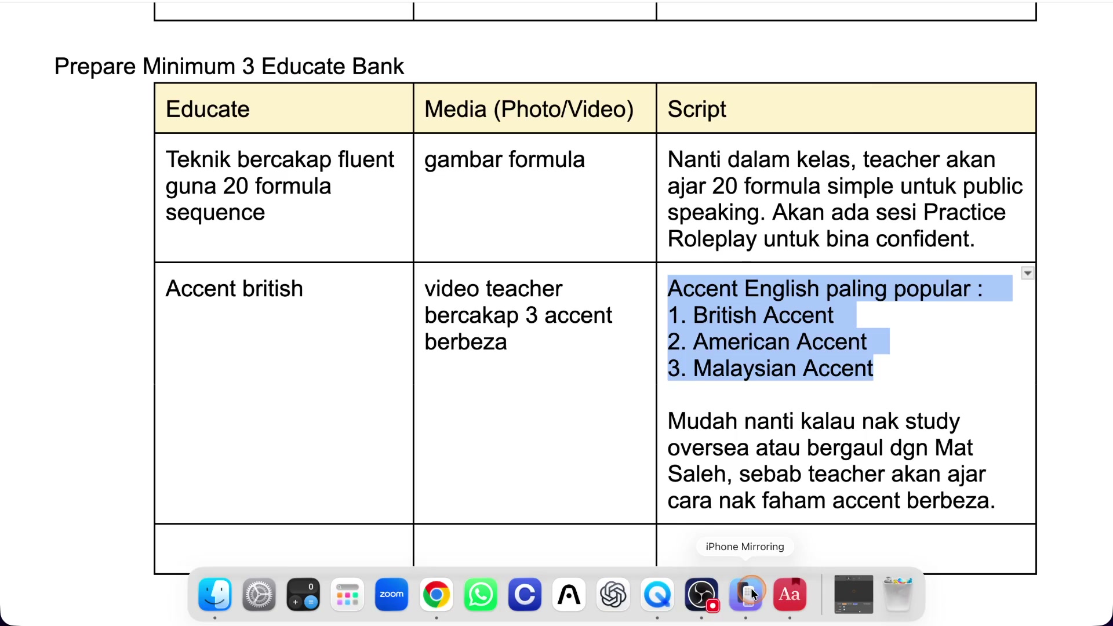Launch Zoom from the Dock
This screenshot has width=1113, height=626.
(391, 594)
